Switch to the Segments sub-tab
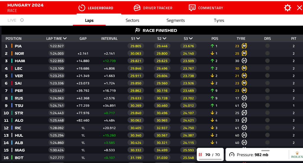 pos(176,20)
